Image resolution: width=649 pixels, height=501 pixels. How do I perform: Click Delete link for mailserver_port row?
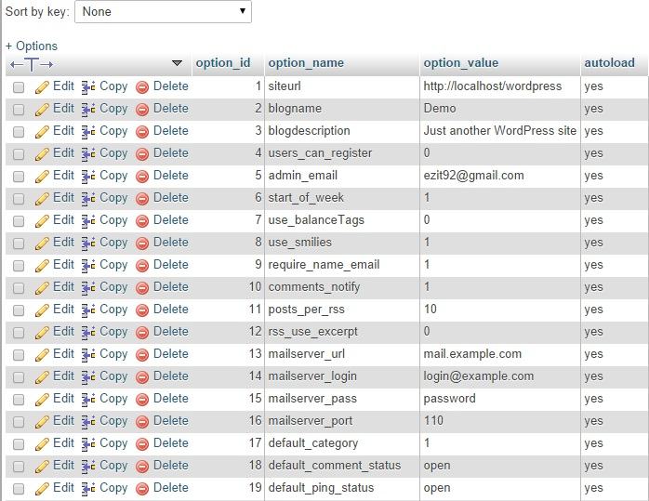coord(170,421)
